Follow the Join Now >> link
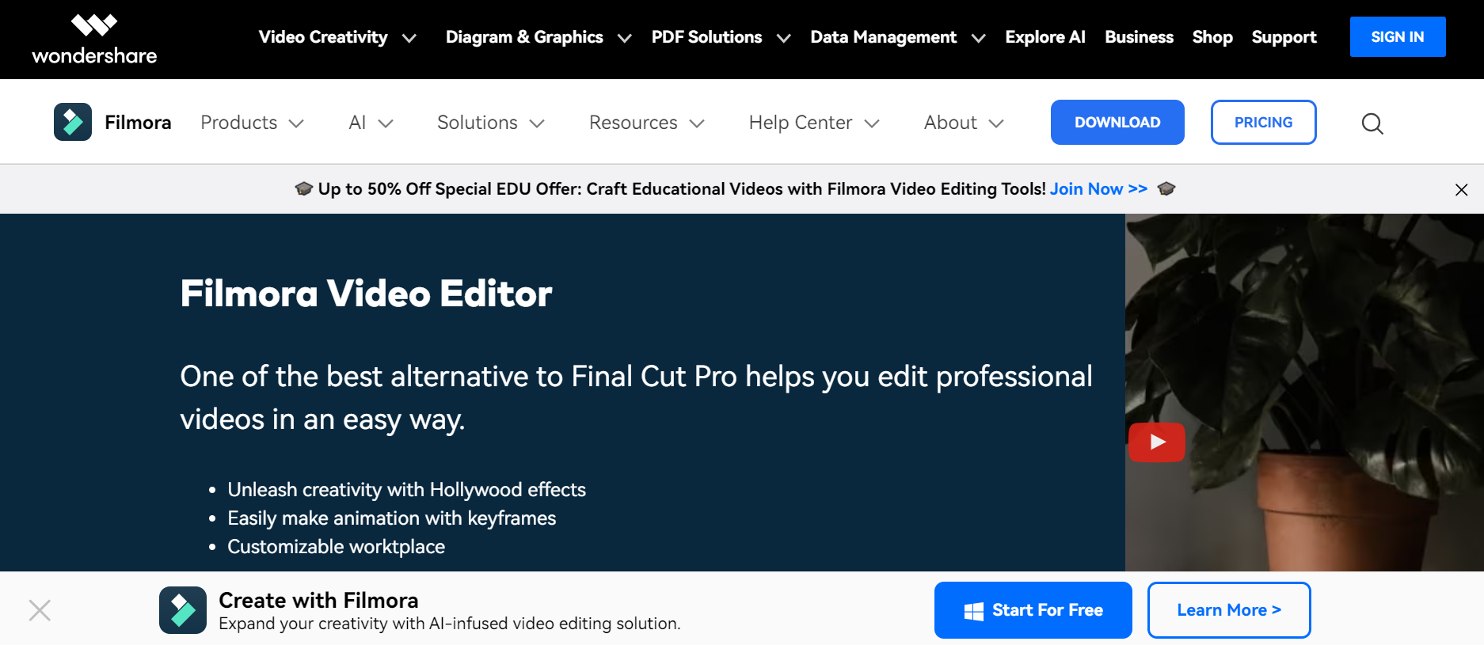This screenshot has height=645, width=1484. click(1098, 189)
